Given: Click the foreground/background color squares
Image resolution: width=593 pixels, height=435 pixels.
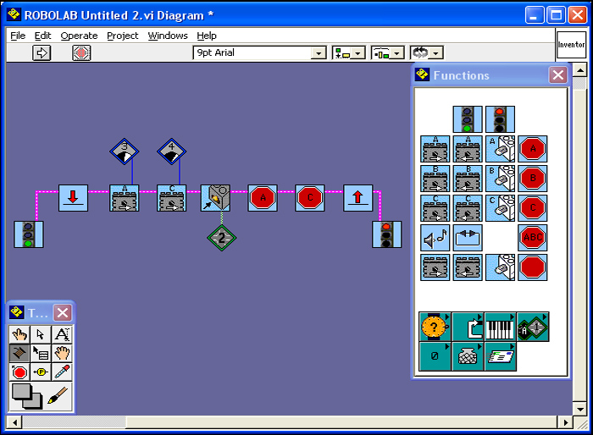Looking at the screenshot, I should point(25,396).
